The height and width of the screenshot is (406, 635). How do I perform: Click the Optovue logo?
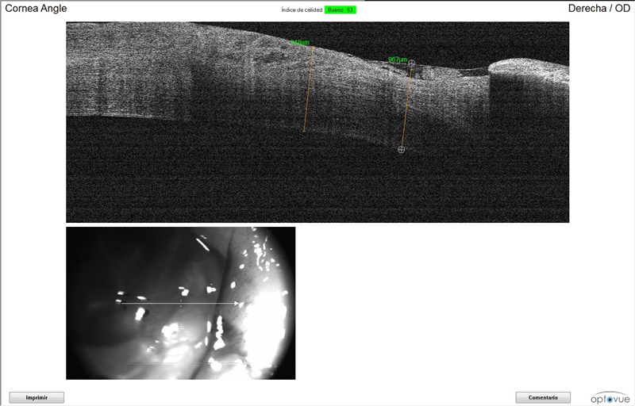click(610, 397)
